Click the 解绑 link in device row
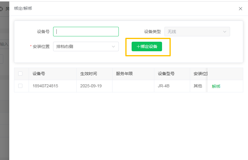The image size is (248, 160). tap(216, 86)
